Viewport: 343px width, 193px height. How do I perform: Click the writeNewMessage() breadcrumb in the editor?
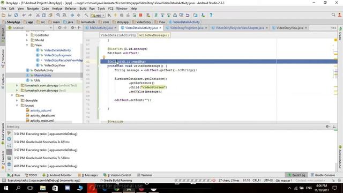click(154, 35)
